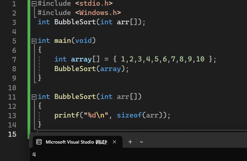Select line number 15 in the gutter
Image resolution: width=247 pixels, height=161 pixels.
pyautogui.click(x=12, y=134)
